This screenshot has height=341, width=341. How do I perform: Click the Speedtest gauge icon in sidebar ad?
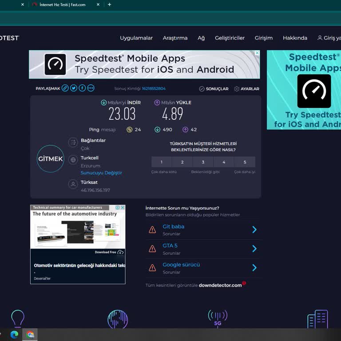click(x=314, y=91)
